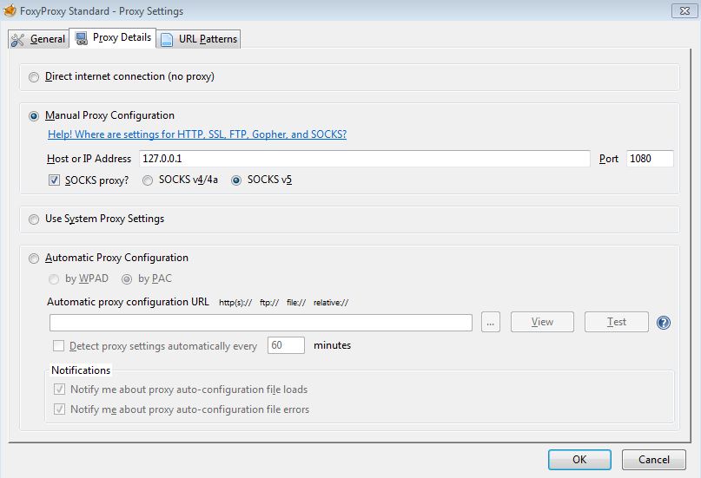Click the Host or IP Address field

coord(363,159)
